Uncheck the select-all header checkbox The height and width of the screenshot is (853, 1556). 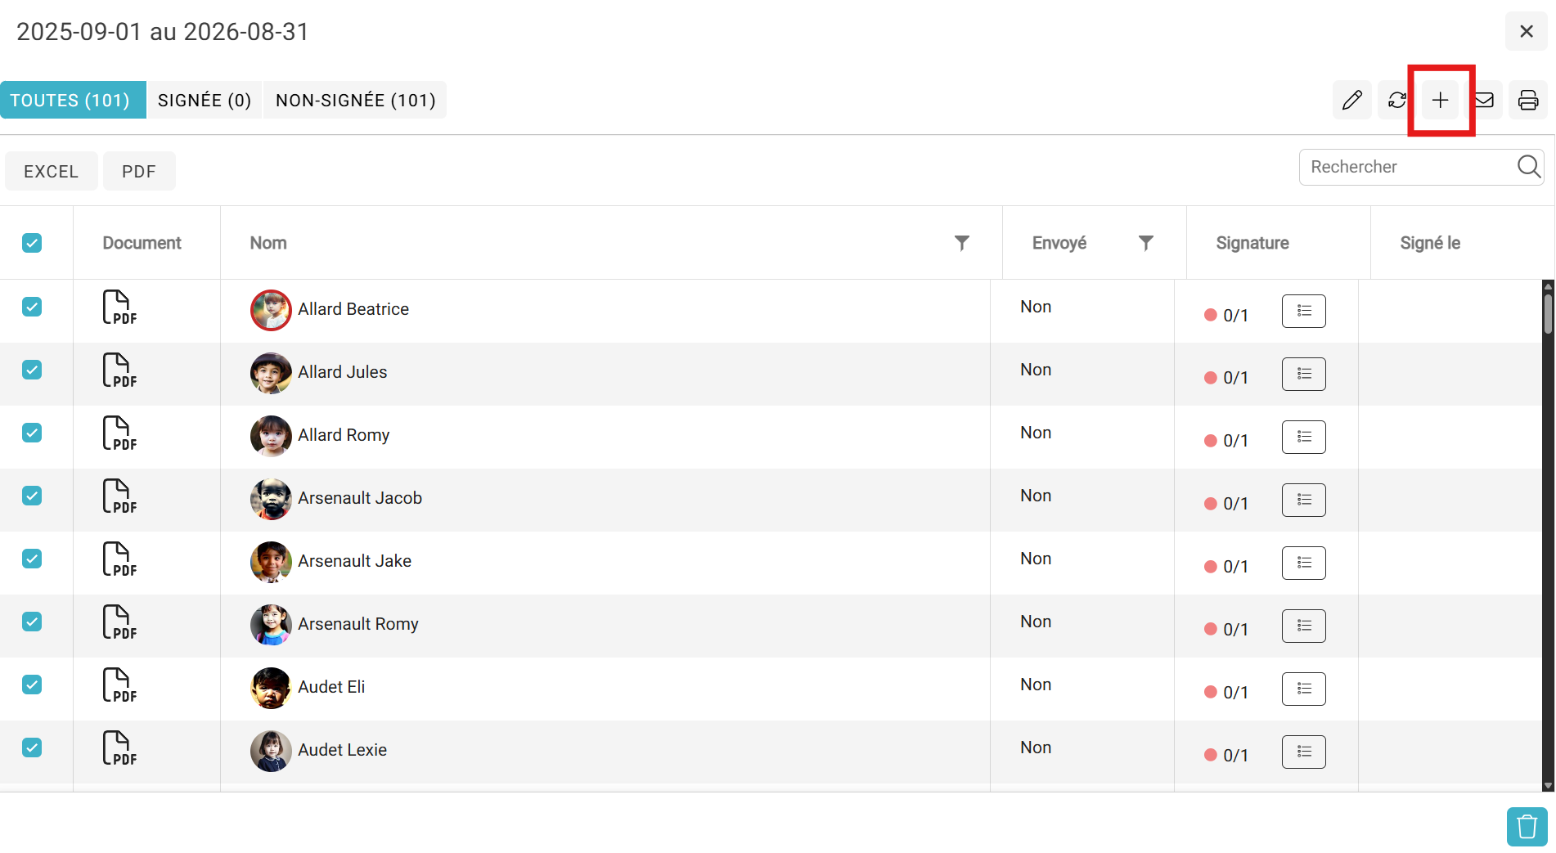coord(32,243)
